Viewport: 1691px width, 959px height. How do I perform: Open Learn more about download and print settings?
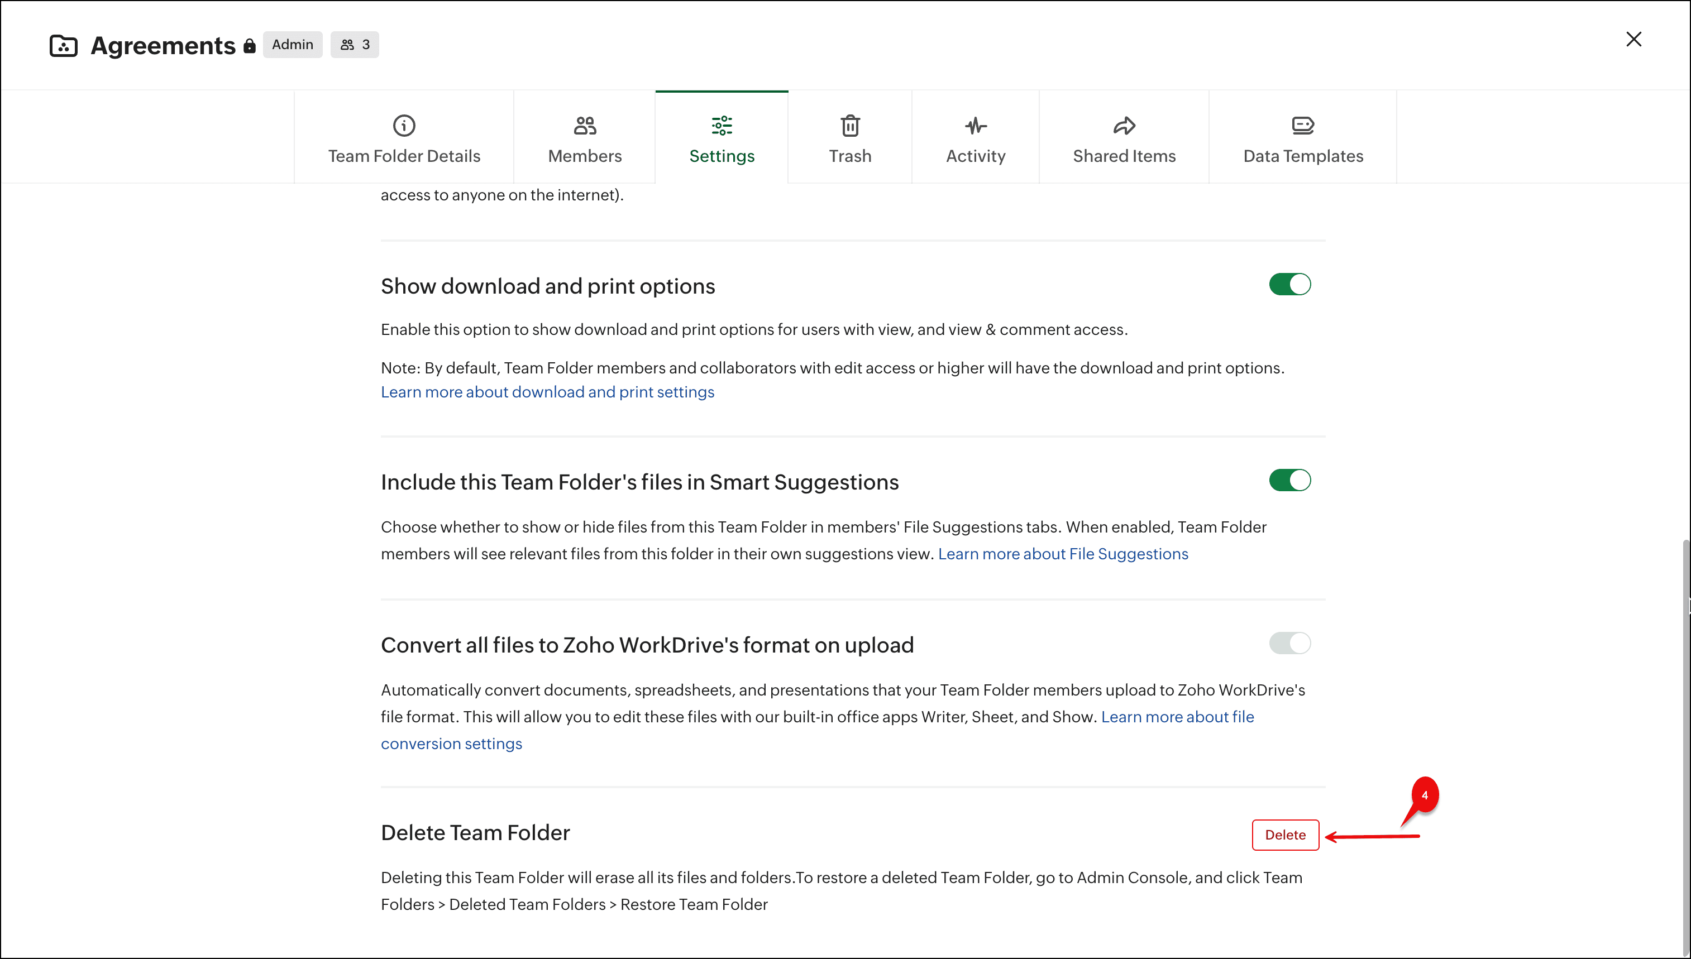[547, 392]
